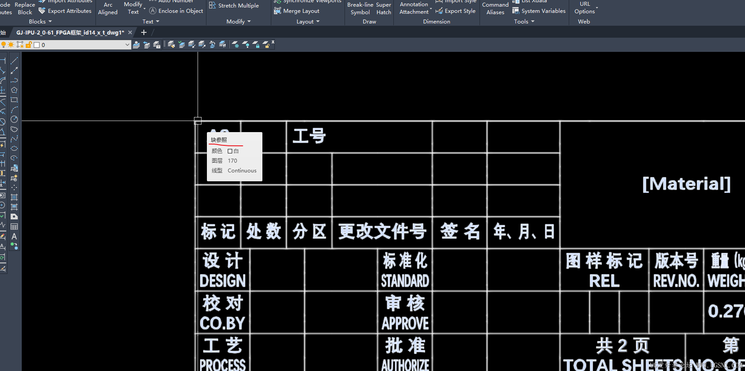The width and height of the screenshot is (745, 371).
Task: Click the layer 0 color swatch
Action: [37, 45]
